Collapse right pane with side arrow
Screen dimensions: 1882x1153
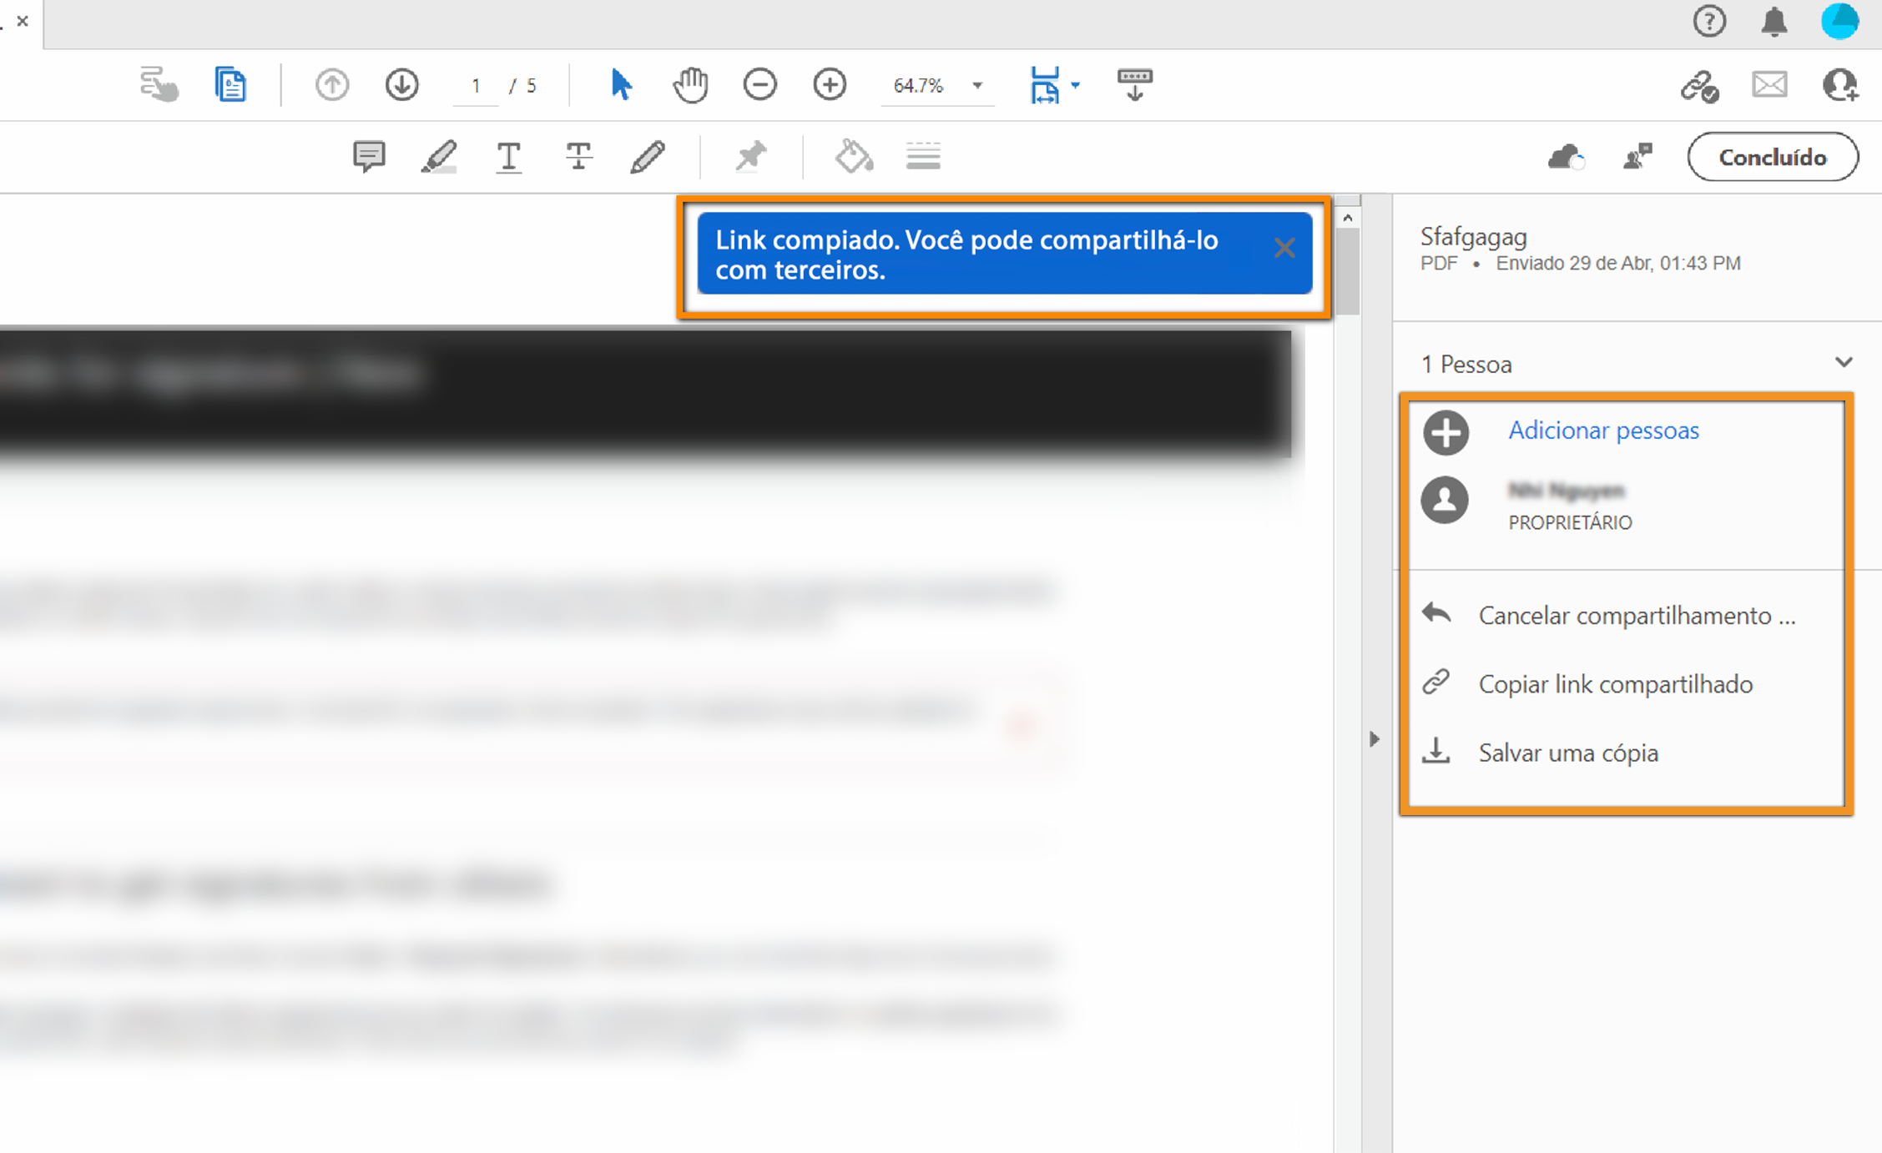[x=1374, y=739]
